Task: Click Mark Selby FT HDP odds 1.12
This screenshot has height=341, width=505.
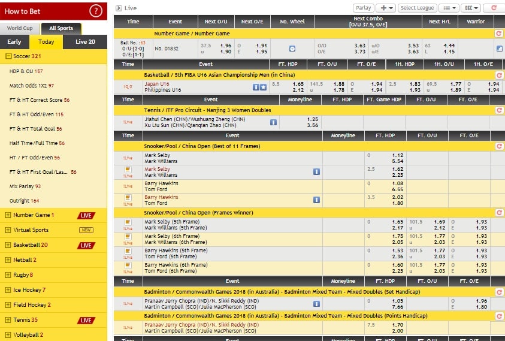Action: [397, 155]
